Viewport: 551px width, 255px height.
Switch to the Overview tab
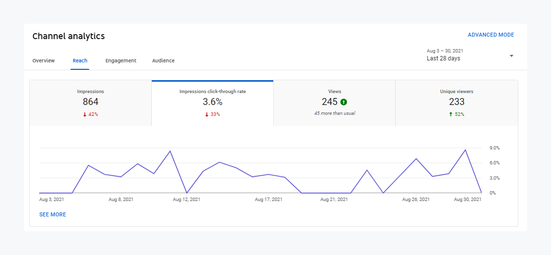tap(44, 60)
